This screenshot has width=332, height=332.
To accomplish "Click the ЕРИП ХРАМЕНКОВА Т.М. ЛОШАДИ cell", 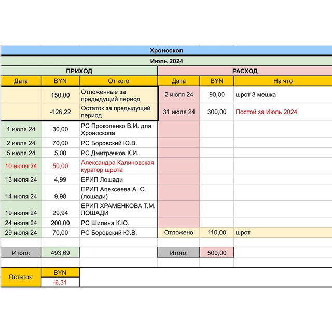I will tap(118, 210).
